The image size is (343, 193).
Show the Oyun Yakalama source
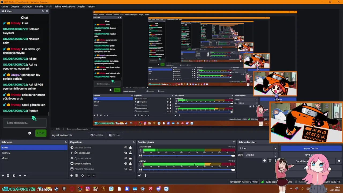pos(126,158)
